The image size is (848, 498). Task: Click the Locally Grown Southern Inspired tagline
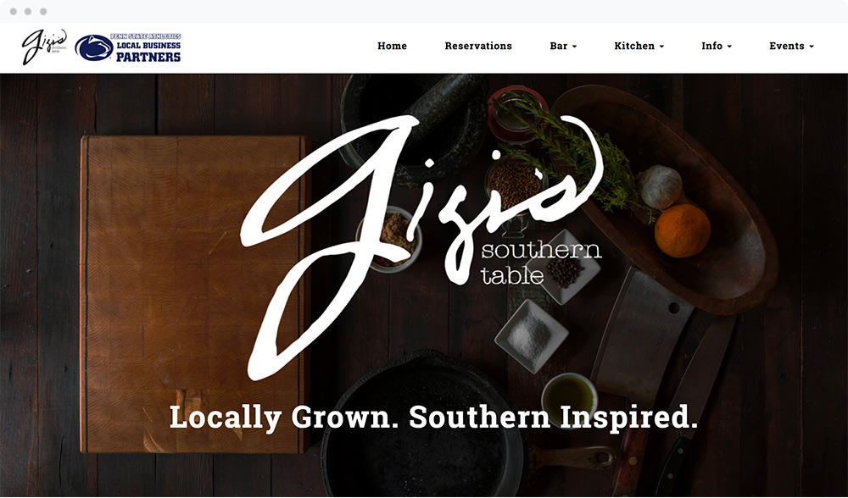pyautogui.click(x=433, y=418)
